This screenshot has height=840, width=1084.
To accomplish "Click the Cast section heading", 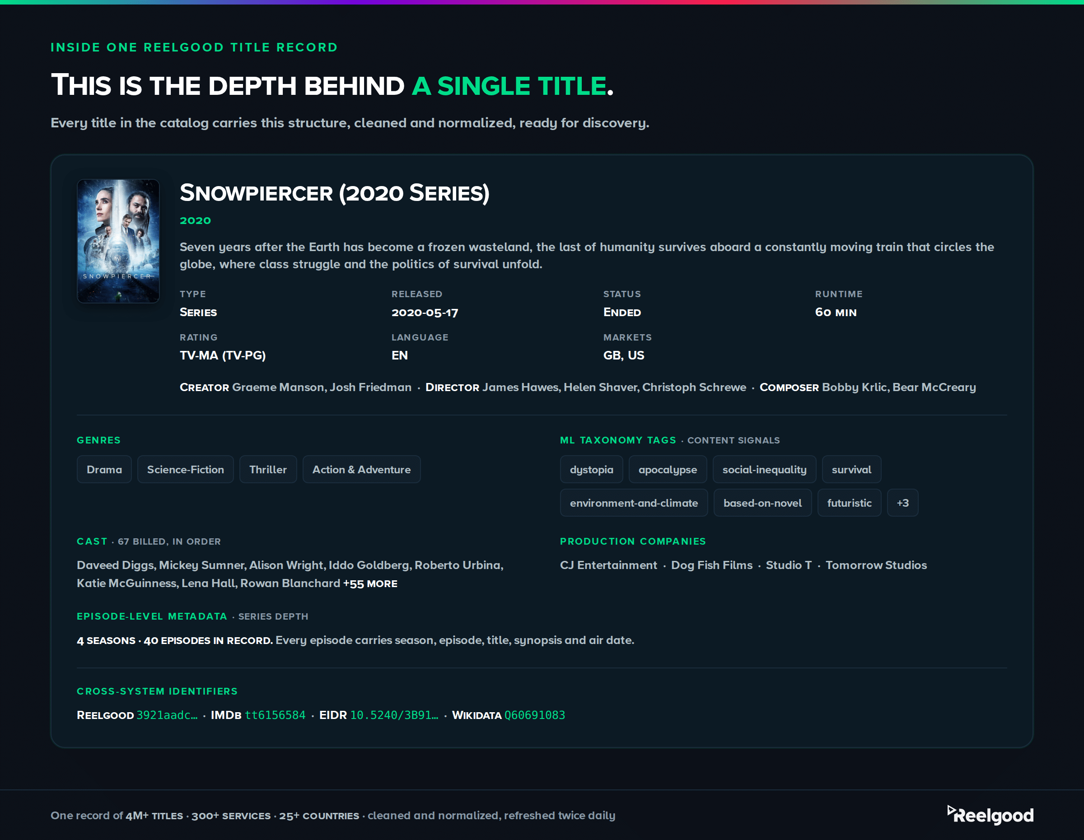I will click(x=92, y=541).
